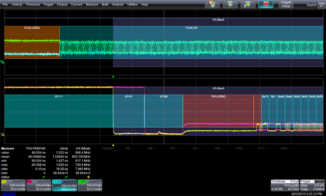326x196 pixels.
Task: Click the P6 measurement slot
Action: pyautogui.click(x=153, y=149)
